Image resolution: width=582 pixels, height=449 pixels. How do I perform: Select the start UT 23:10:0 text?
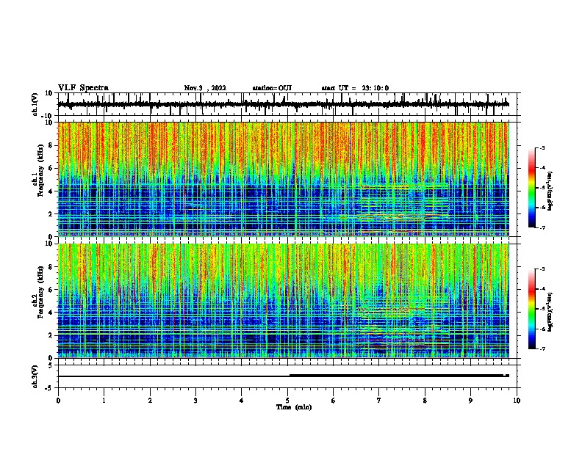pos(355,88)
